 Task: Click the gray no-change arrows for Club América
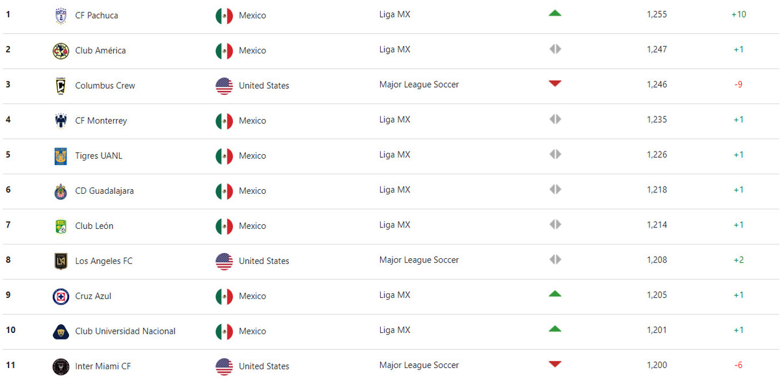point(555,49)
